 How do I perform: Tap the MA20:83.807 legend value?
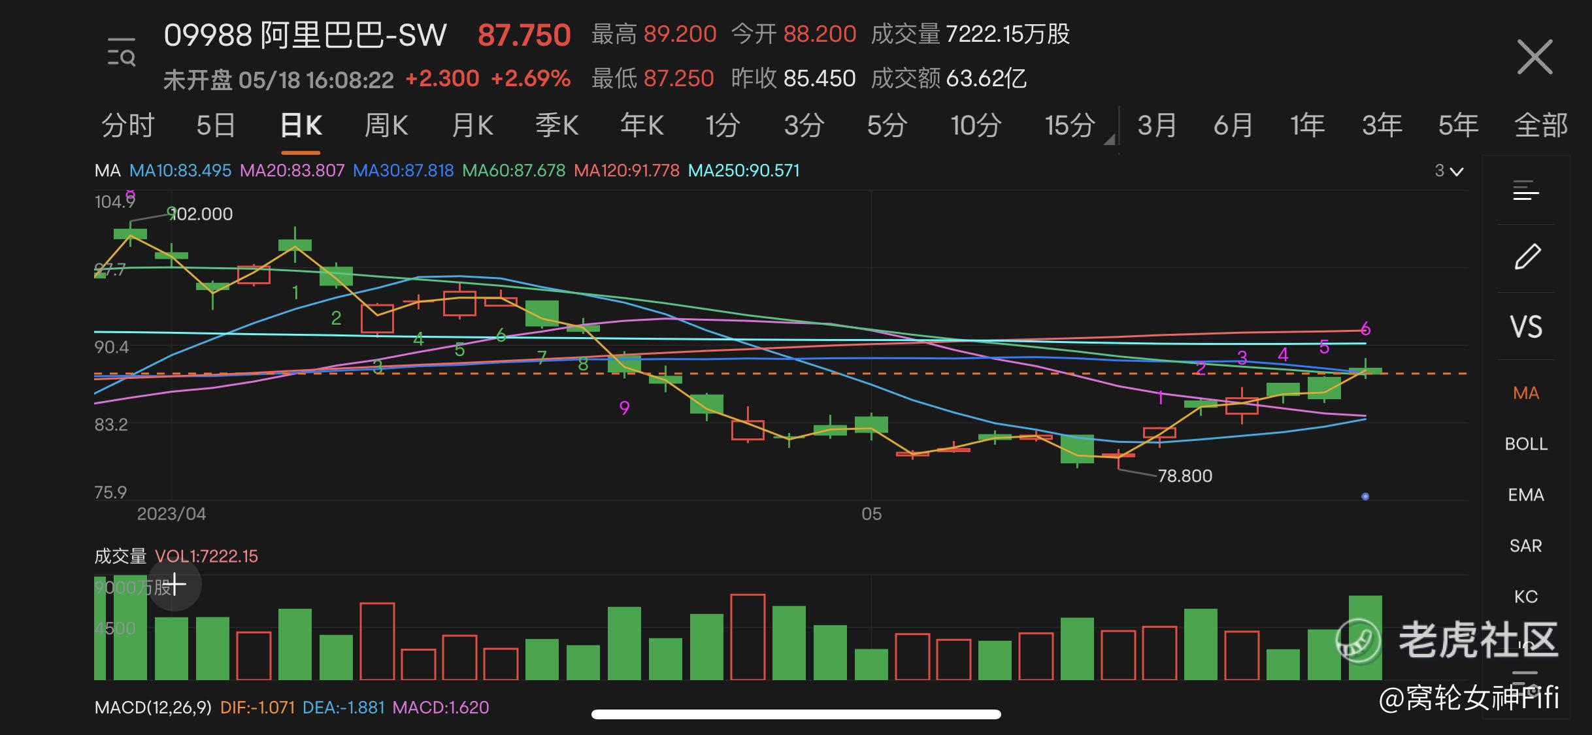coord(292,171)
